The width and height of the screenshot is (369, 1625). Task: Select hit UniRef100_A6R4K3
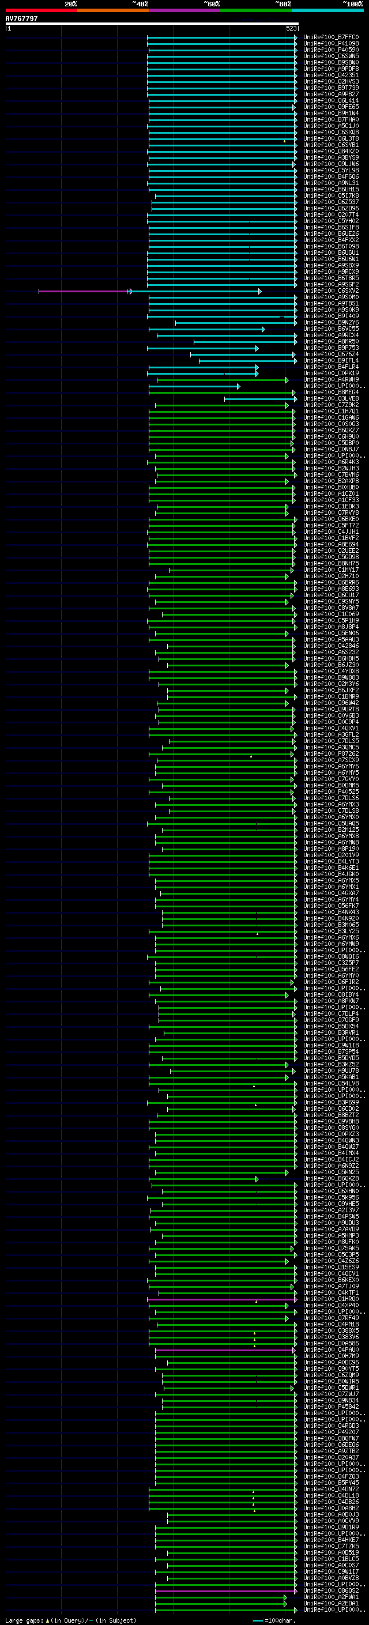331,462
